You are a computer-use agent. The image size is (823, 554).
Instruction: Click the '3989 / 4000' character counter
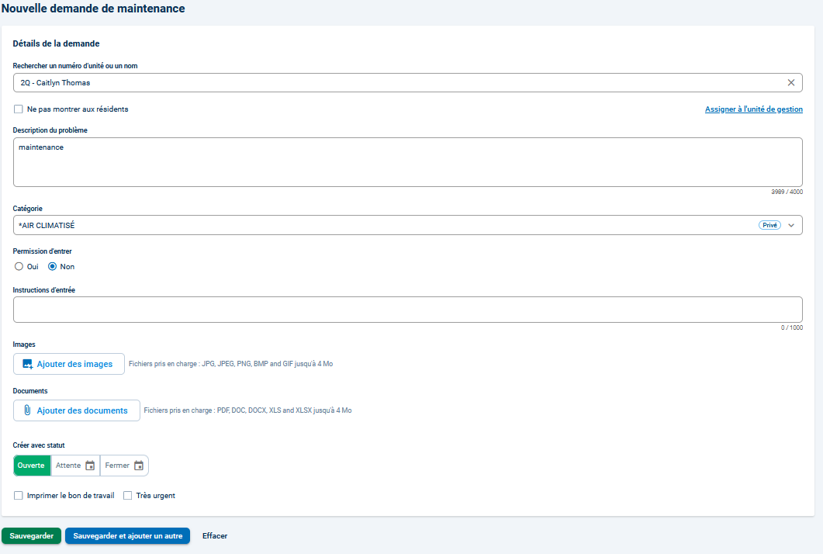(787, 192)
